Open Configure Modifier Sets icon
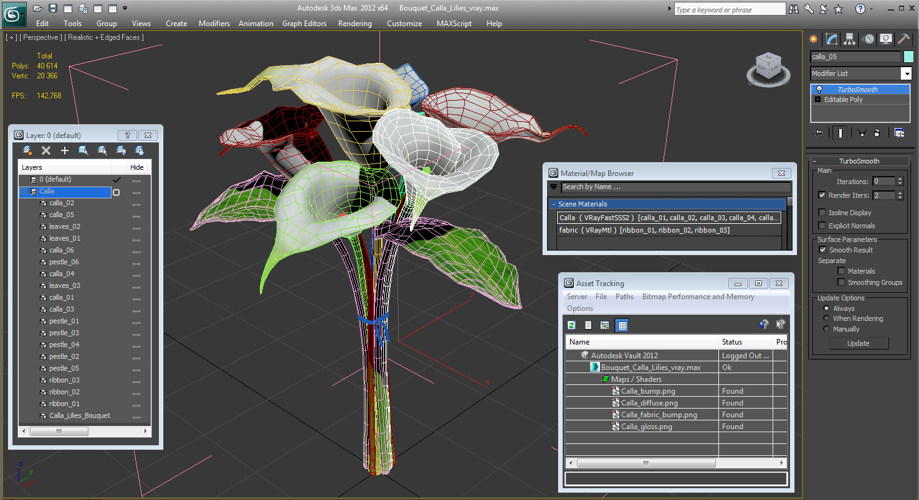The height and width of the screenshot is (500, 919). (899, 132)
